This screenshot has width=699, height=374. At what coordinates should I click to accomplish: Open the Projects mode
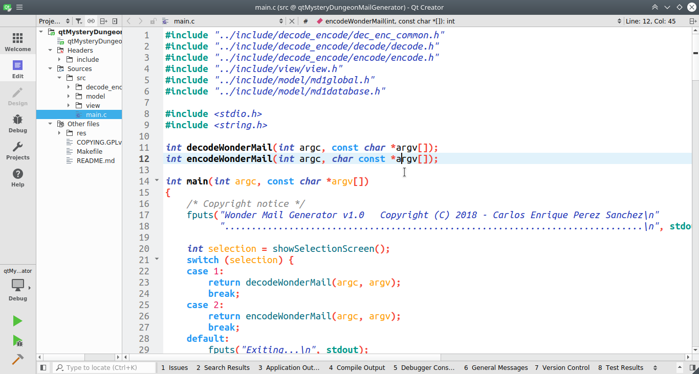[18, 151]
